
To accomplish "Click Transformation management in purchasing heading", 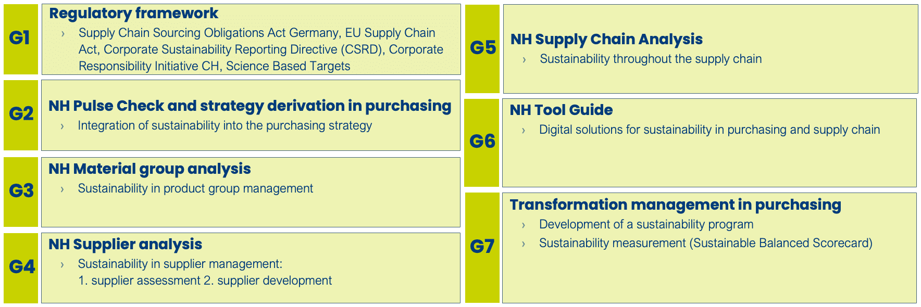I will [675, 205].
